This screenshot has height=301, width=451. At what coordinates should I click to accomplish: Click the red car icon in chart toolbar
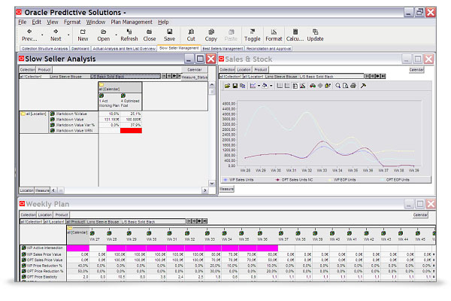[313, 86]
